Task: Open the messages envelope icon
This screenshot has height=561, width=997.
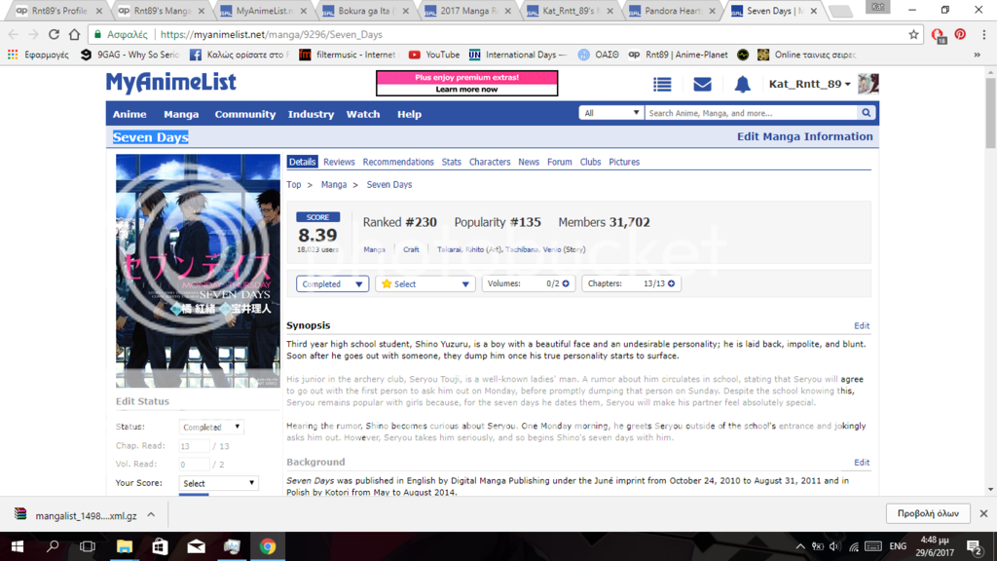Action: 702,85
